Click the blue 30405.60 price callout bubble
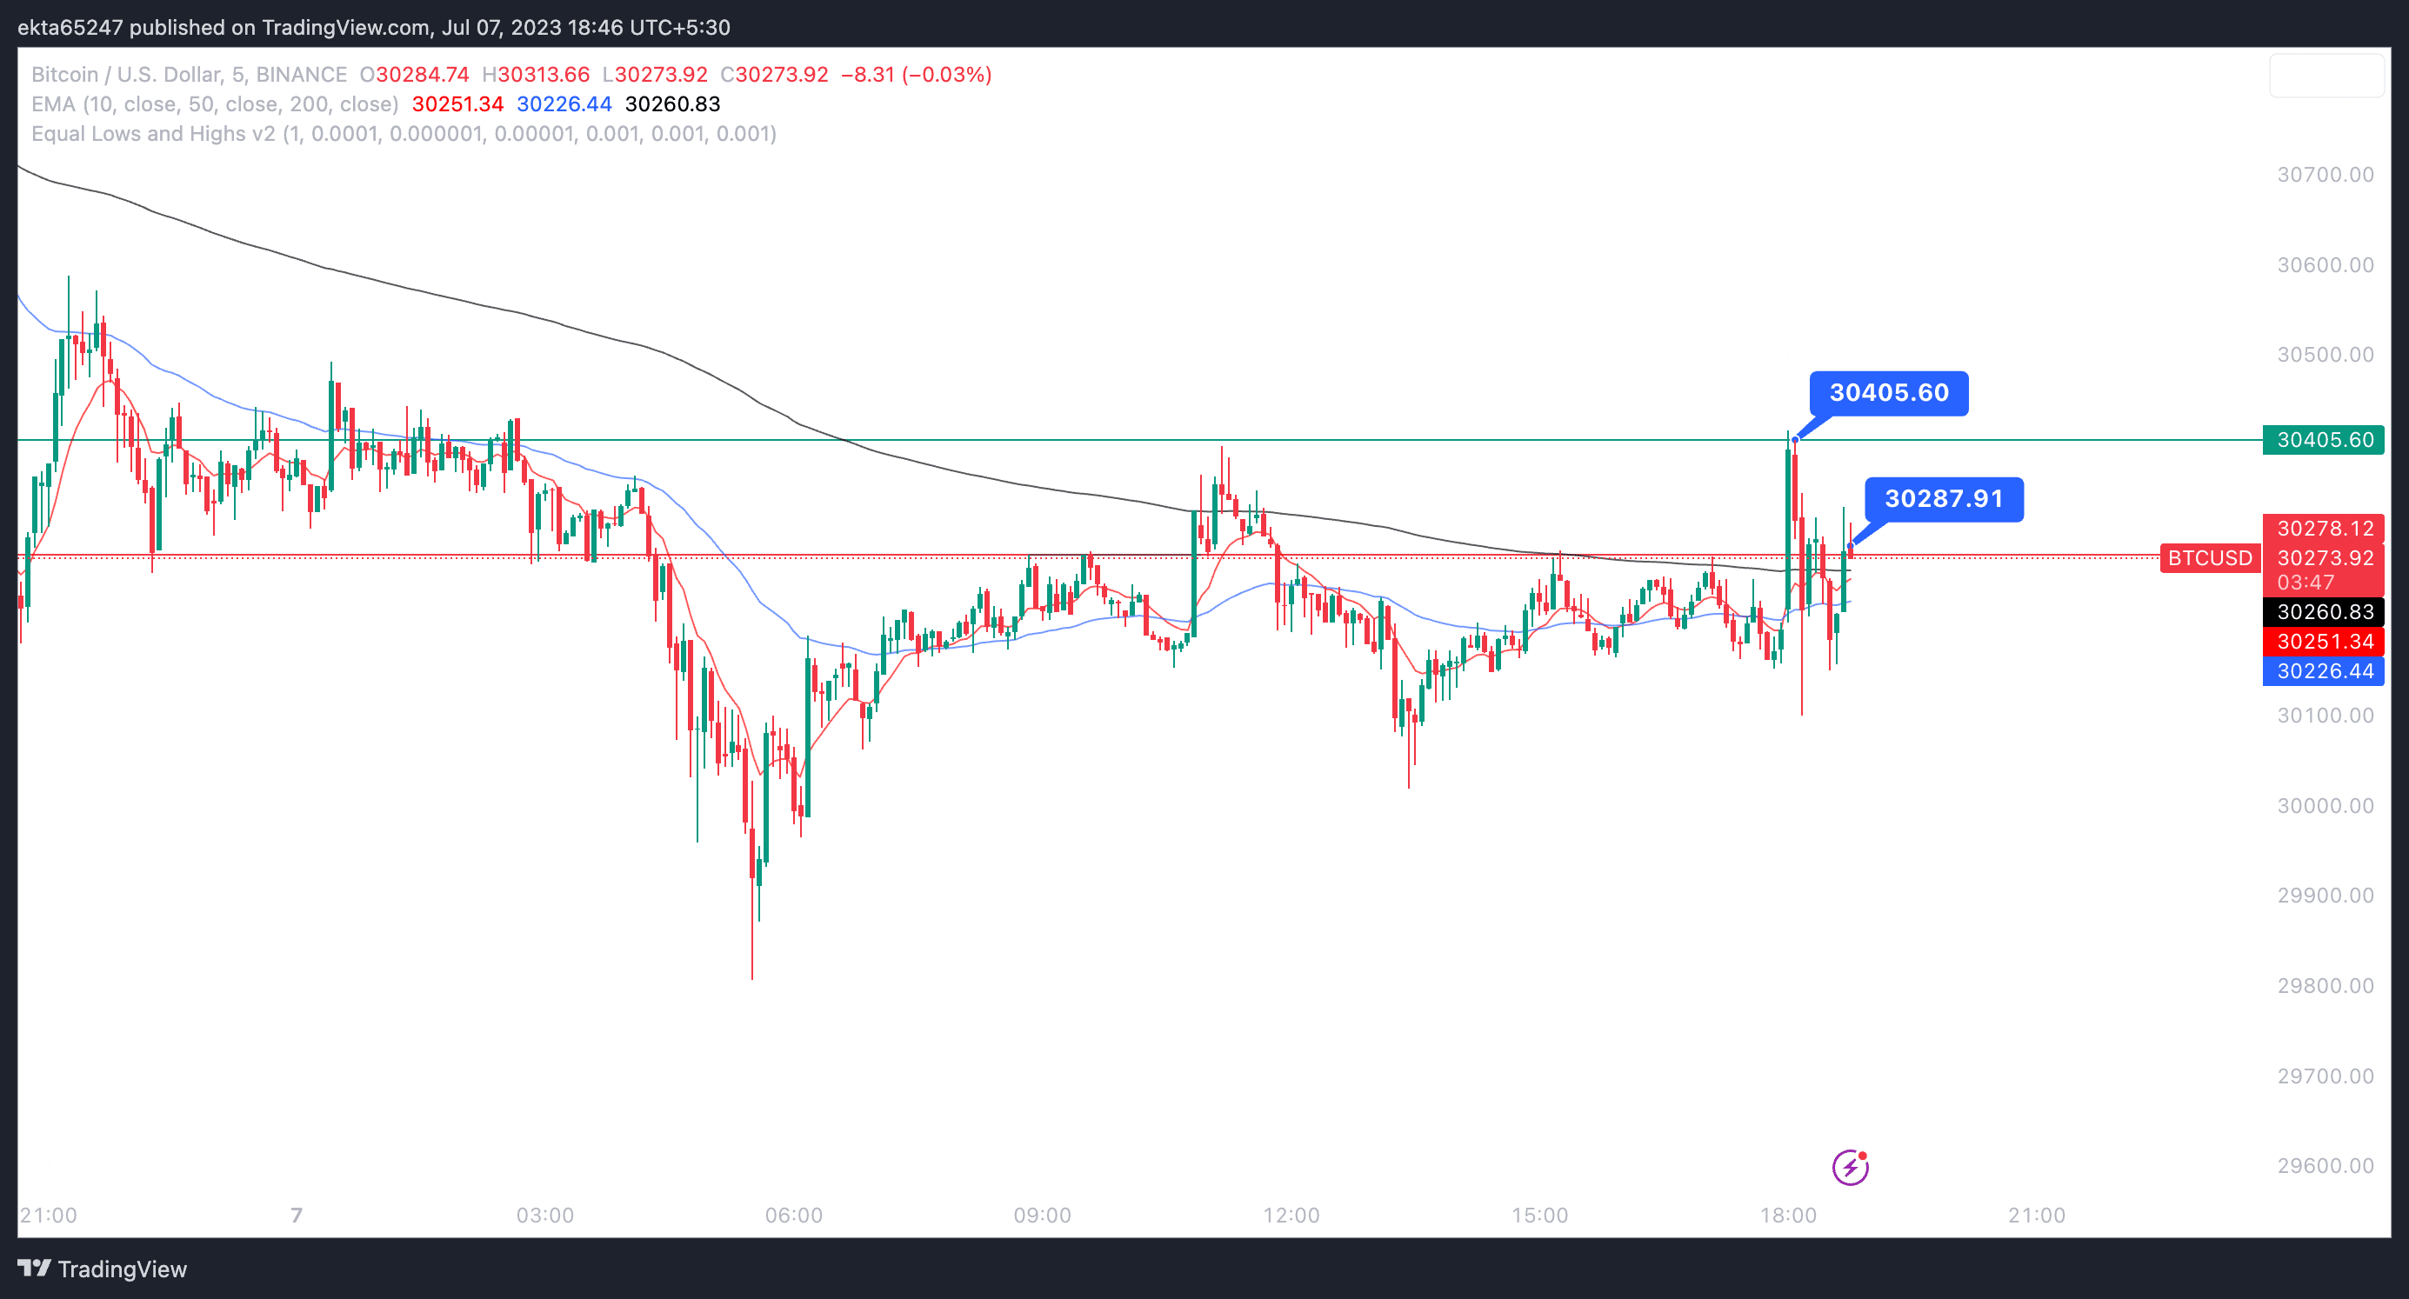This screenshot has width=2409, height=1299. pos(1889,393)
